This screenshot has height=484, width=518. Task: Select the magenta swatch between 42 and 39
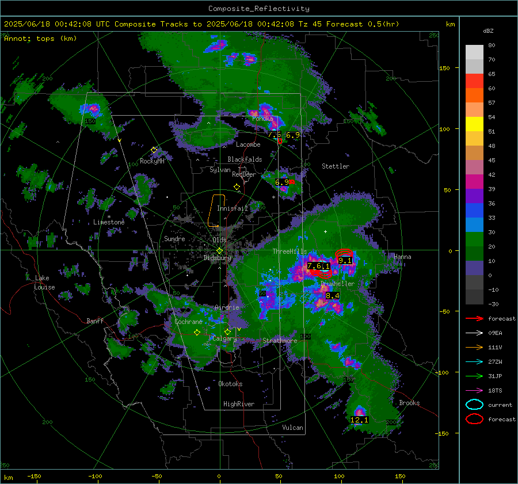(x=474, y=181)
